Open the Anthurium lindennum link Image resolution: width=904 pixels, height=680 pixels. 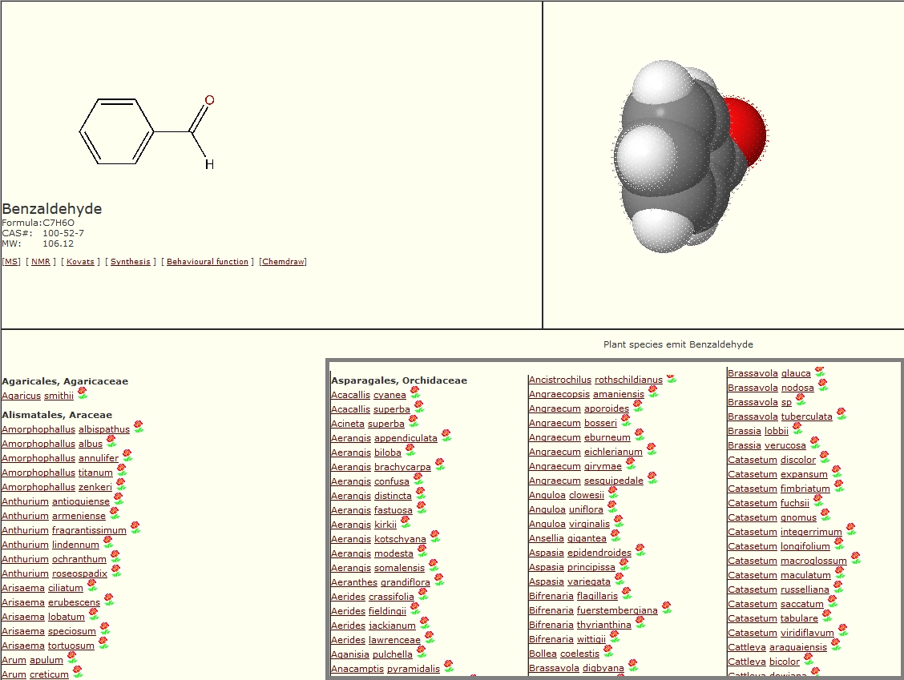pos(50,545)
